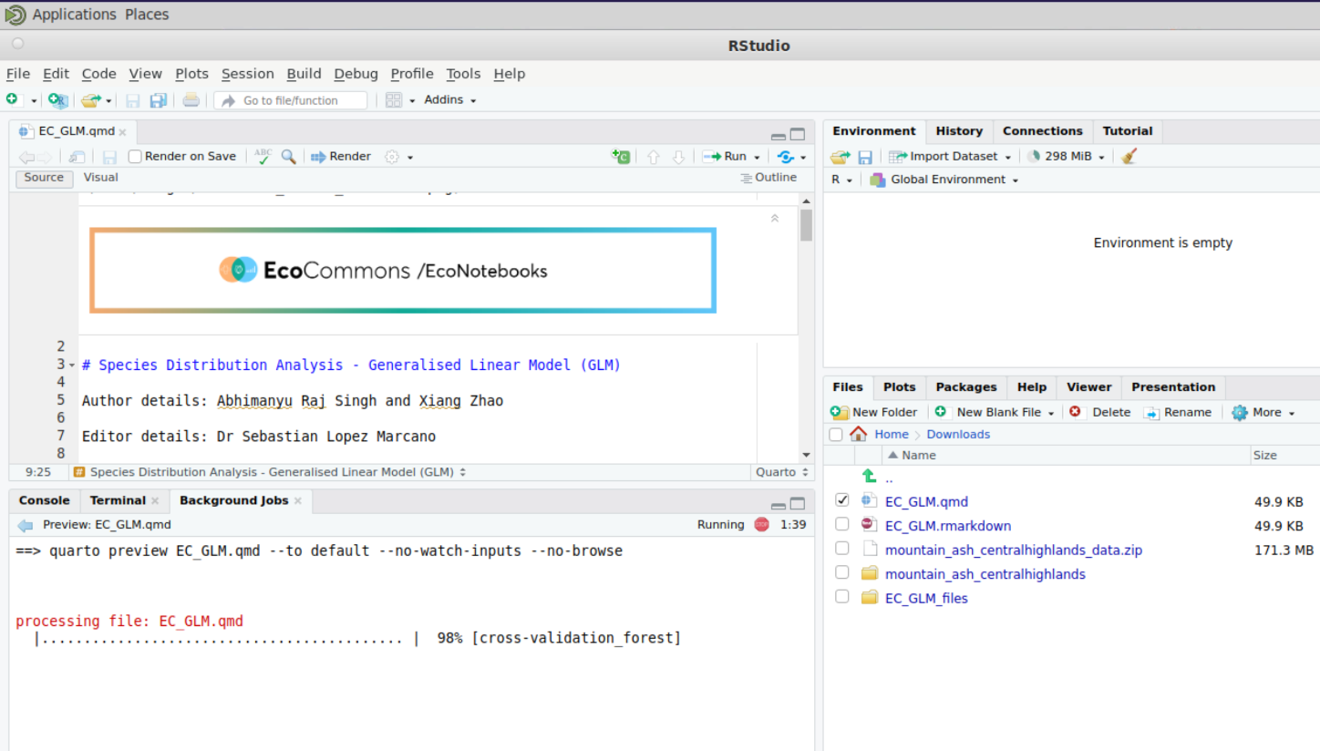Click the Open File folder icon

(89, 100)
